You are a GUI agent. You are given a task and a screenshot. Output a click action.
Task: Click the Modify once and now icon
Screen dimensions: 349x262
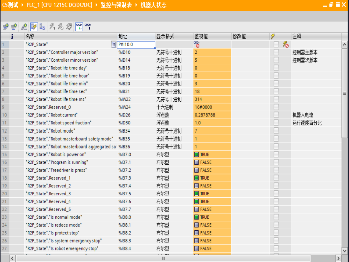point(52,27)
